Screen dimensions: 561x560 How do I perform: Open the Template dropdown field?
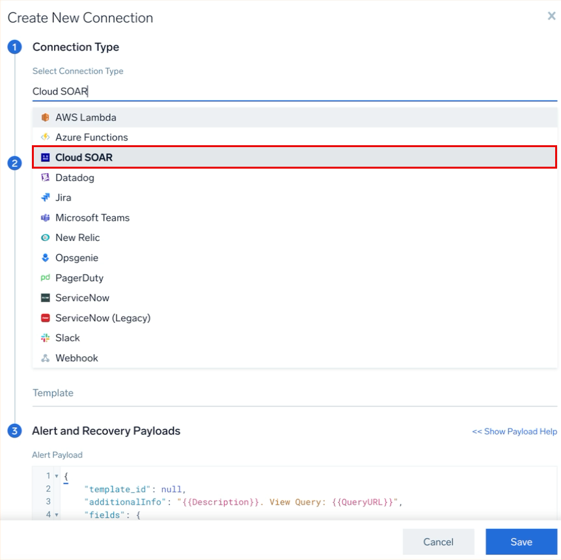tap(294, 393)
